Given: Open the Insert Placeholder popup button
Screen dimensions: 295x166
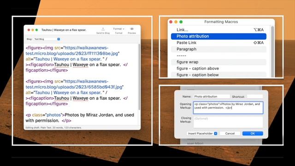Looking at the screenshot, I should (202, 133).
